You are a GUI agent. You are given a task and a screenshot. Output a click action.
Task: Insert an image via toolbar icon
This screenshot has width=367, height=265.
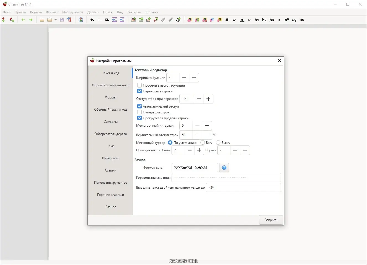[x=133, y=20]
